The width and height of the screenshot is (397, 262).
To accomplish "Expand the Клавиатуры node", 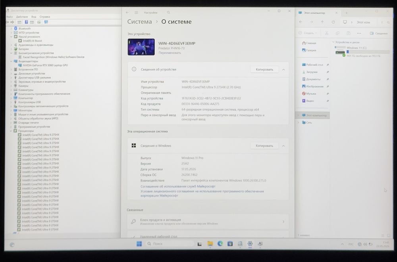I will point(11,90).
